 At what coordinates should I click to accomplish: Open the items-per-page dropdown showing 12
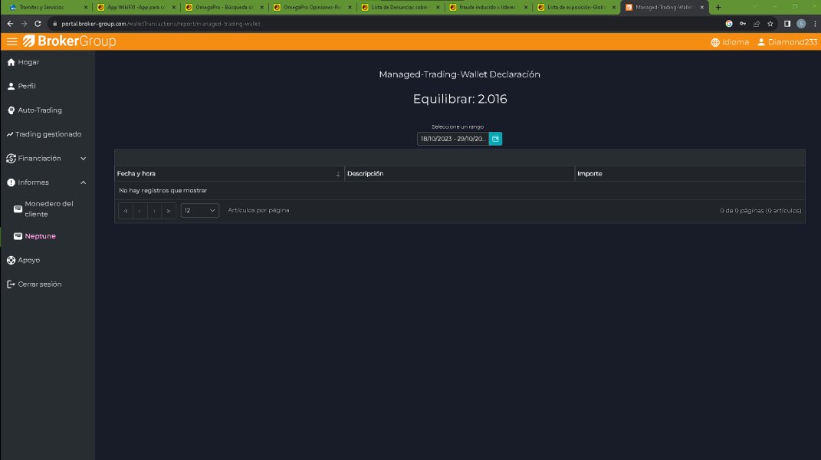point(199,211)
